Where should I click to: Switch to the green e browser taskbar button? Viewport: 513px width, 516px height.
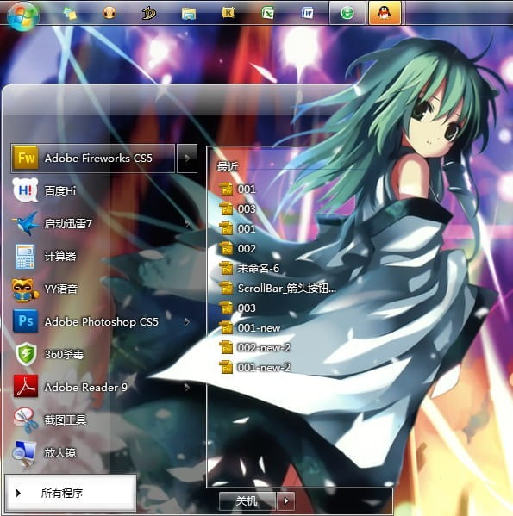point(347,13)
